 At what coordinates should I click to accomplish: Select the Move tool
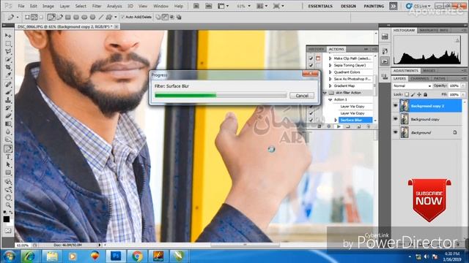(8, 36)
